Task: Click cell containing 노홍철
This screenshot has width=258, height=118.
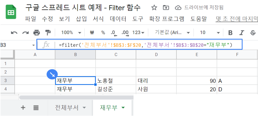Action: pos(116,81)
